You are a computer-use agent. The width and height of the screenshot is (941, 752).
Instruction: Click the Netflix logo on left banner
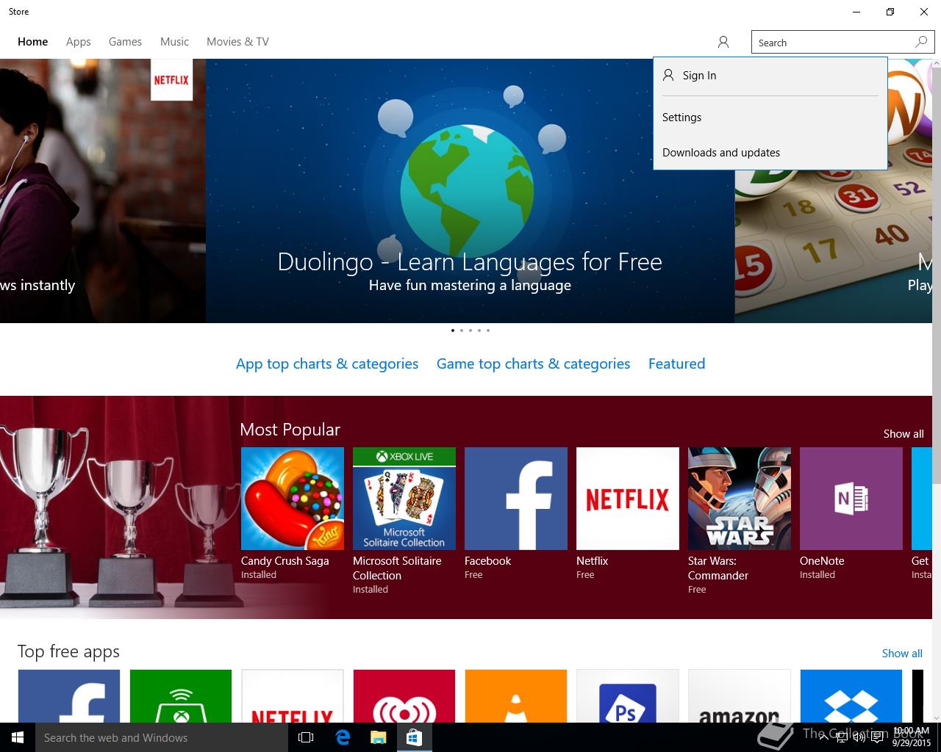coord(171,80)
